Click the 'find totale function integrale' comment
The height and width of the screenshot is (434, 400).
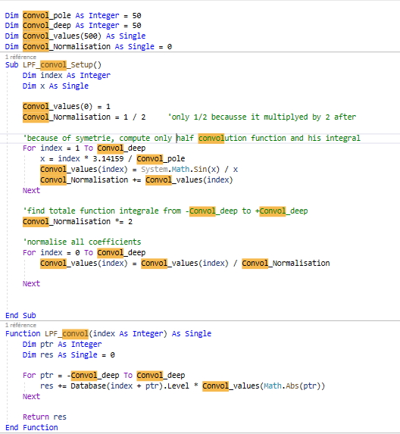point(165,211)
